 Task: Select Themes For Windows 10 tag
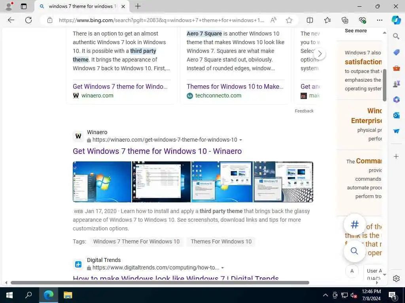coord(221,241)
